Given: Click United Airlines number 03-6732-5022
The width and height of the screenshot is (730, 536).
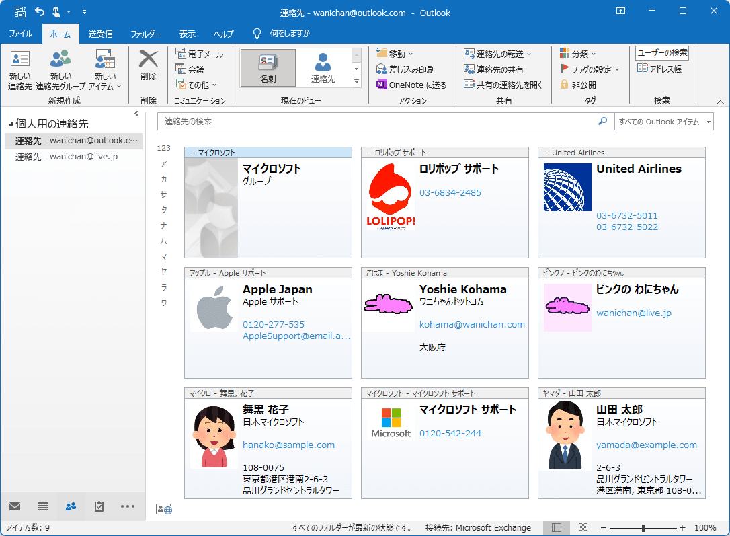Looking at the screenshot, I should click(627, 227).
